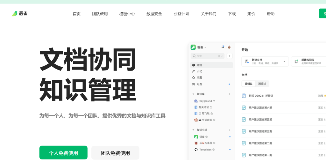Open 公益计划 in the top navigation
The height and width of the screenshot is (160, 326).
(181, 14)
